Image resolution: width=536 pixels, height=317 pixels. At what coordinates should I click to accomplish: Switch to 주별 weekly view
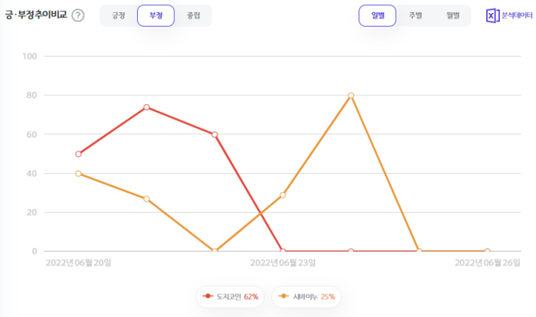pyautogui.click(x=414, y=15)
